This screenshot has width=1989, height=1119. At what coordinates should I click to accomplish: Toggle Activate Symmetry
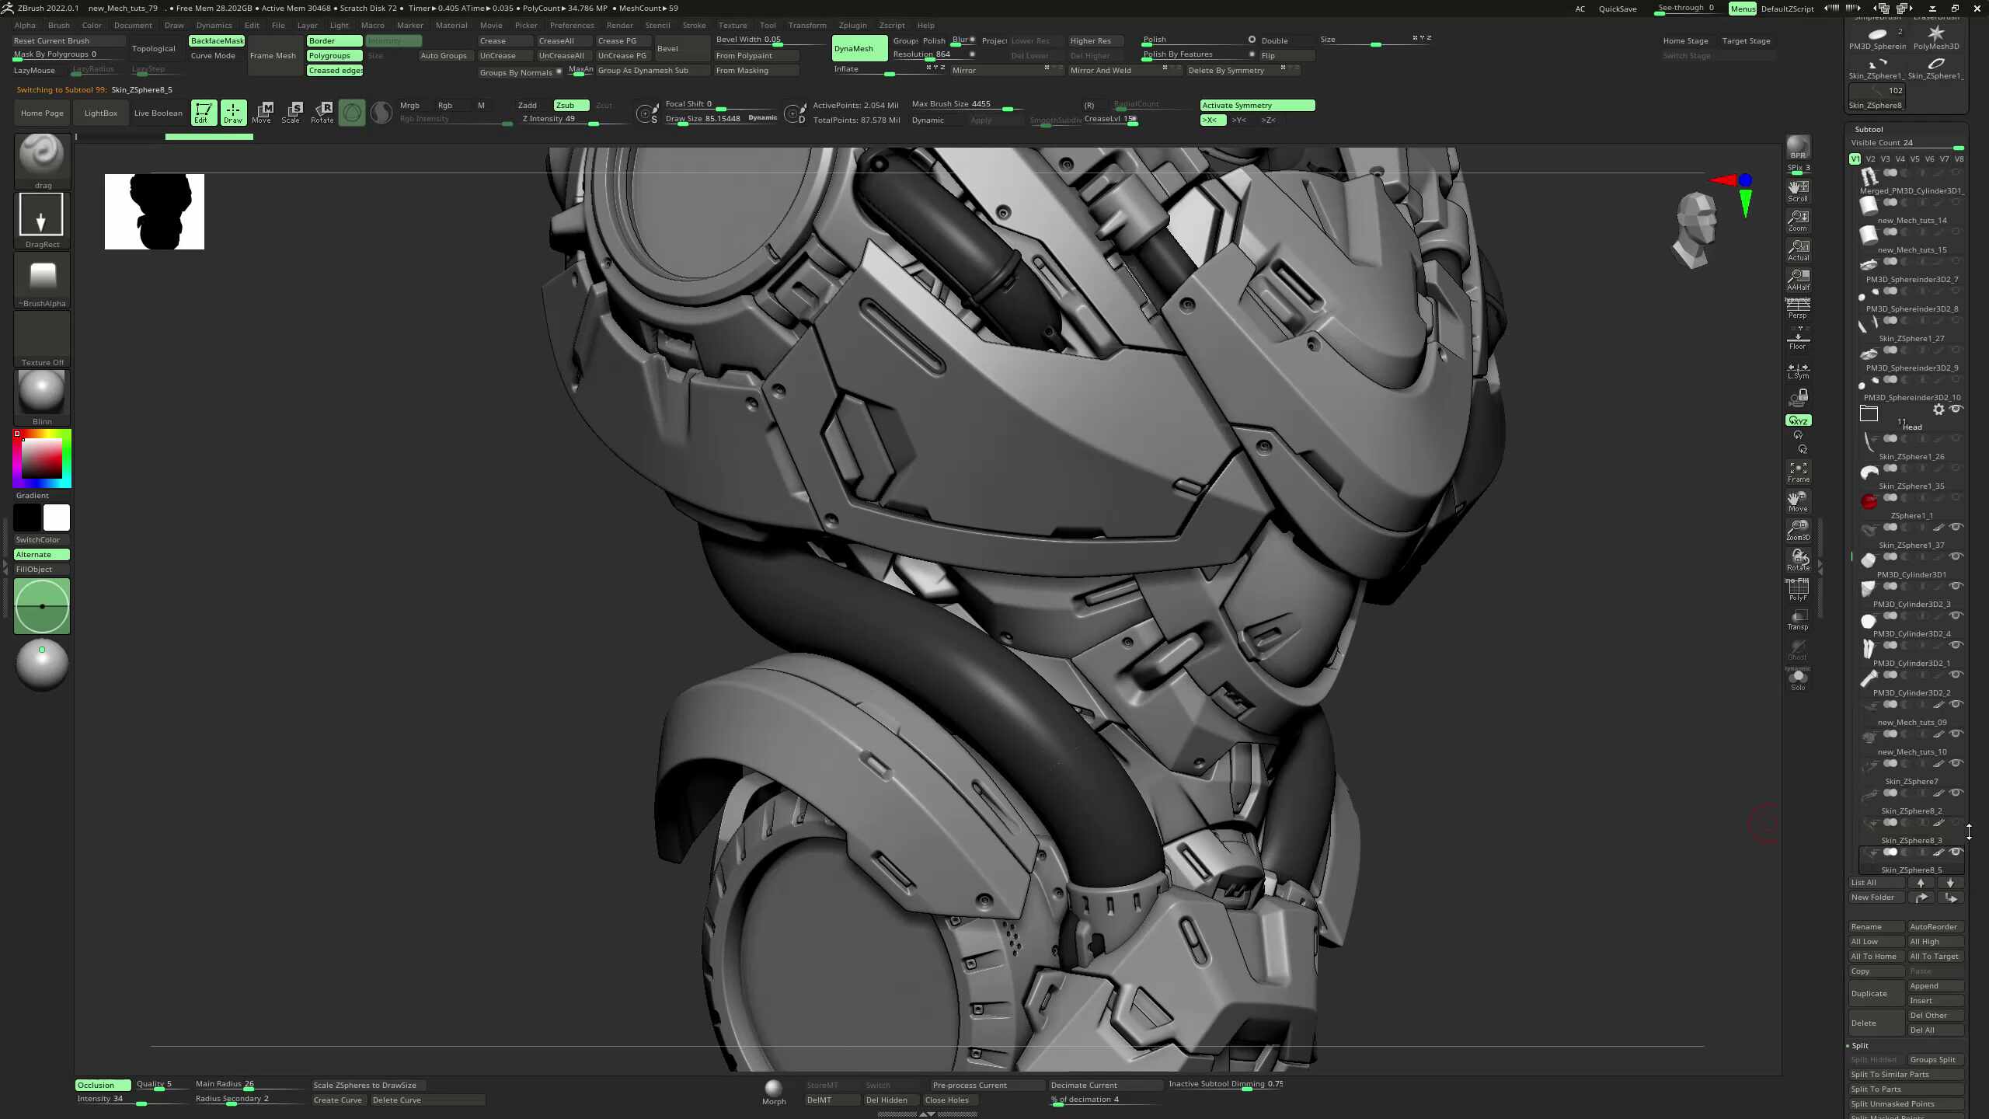1257,106
